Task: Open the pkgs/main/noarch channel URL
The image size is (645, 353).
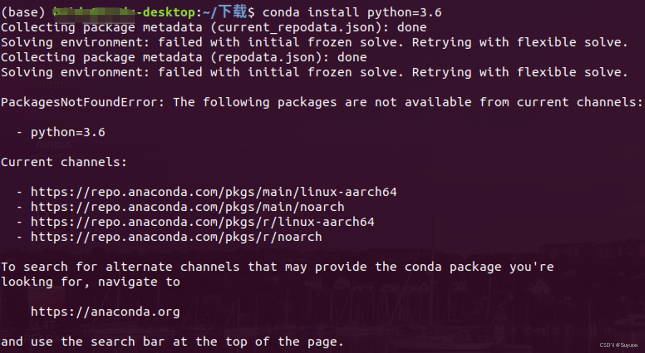Action: [x=188, y=207]
